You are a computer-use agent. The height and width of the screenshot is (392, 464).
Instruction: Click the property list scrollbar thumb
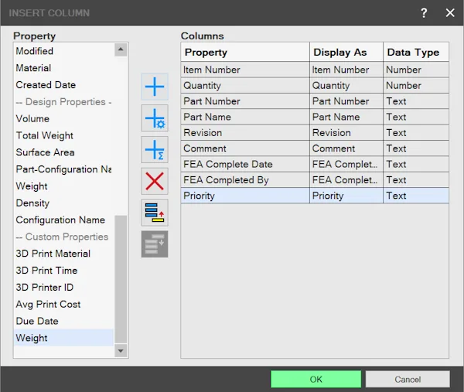click(x=121, y=279)
